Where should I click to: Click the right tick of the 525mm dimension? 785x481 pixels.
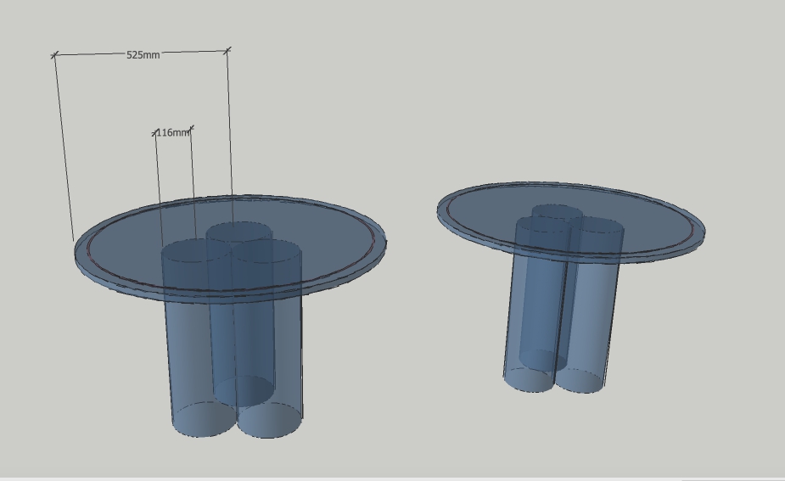tap(227, 51)
